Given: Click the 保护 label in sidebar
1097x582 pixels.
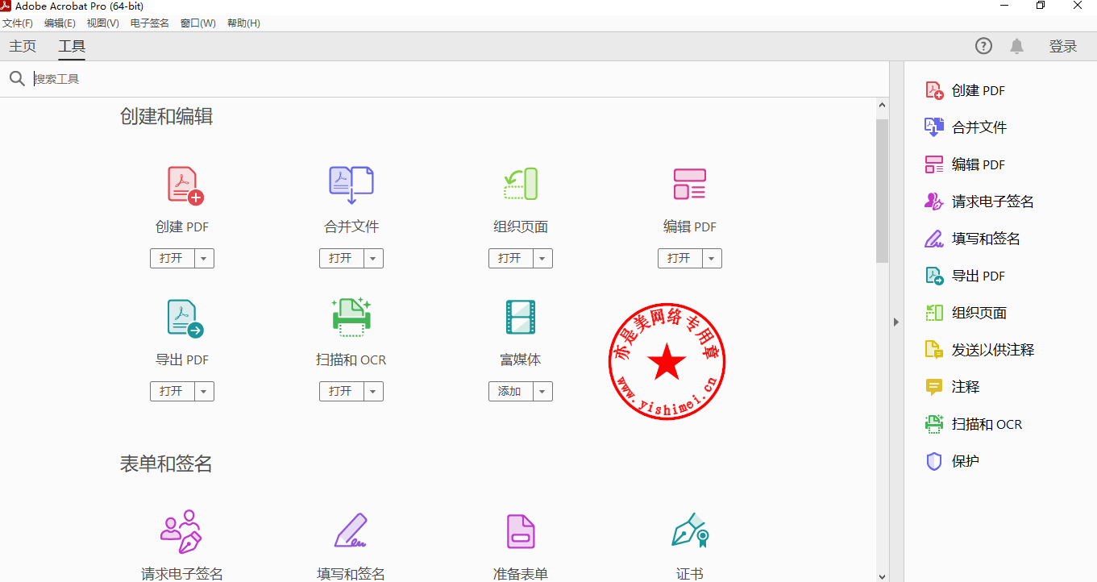Looking at the screenshot, I should pos(966,461).
